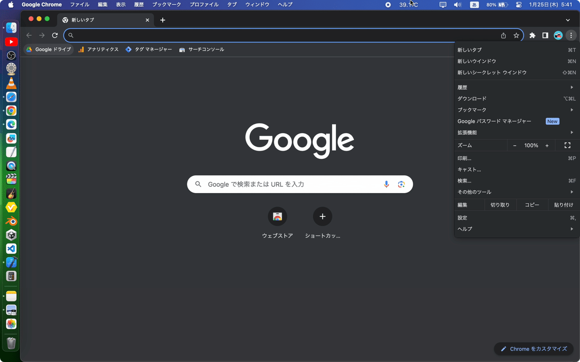The width and height of the screenshot is (580, 362).
Task: Launch VLC from the dock
Action: (11, 84)
